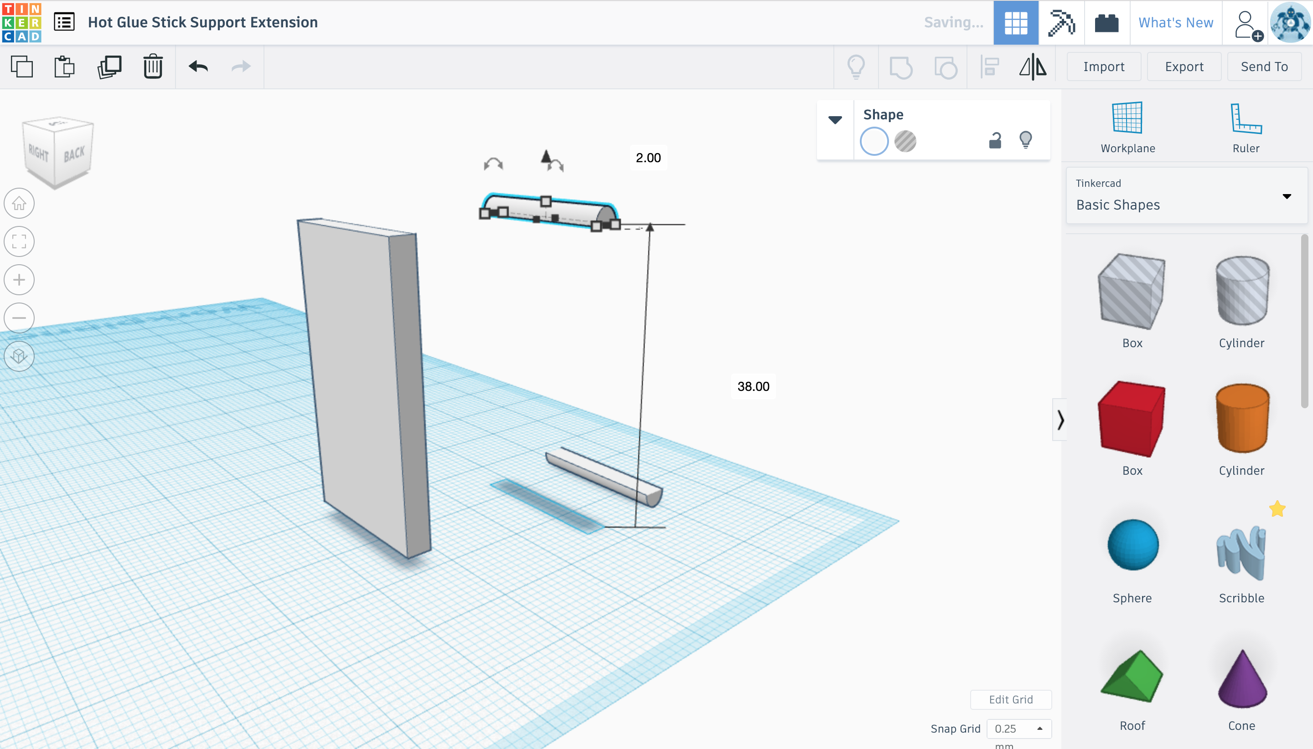Screen dimensions: 1313x749
Task: Open the Bricks mode tab
Action: click(x=1106, y=23)
